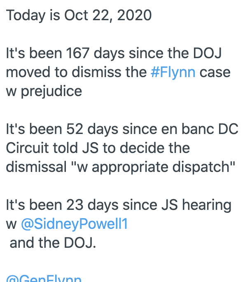Click the 'moved to dismiss the' text
This screenshot has height=282, width=252.
(76, 72)
